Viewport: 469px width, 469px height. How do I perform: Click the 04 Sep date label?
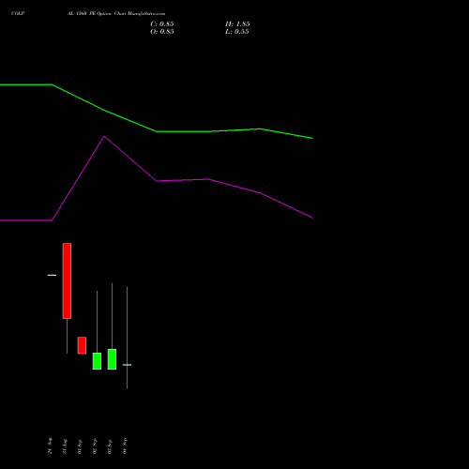125,446
